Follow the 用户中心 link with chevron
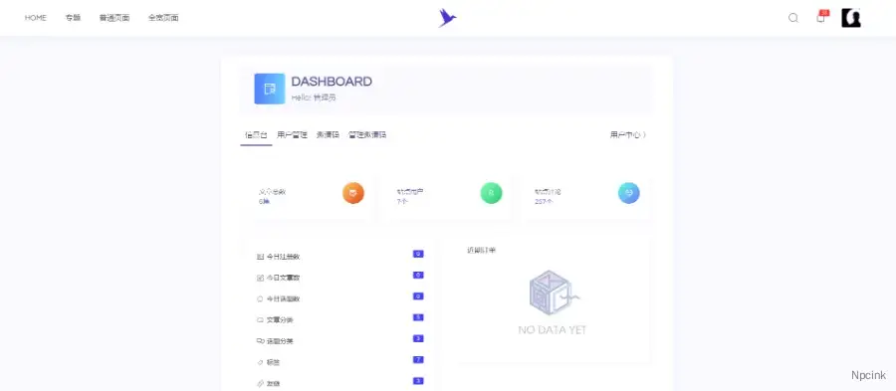Image resolution: width=896 pixels, height=391 pixels. tap(628, 135)
